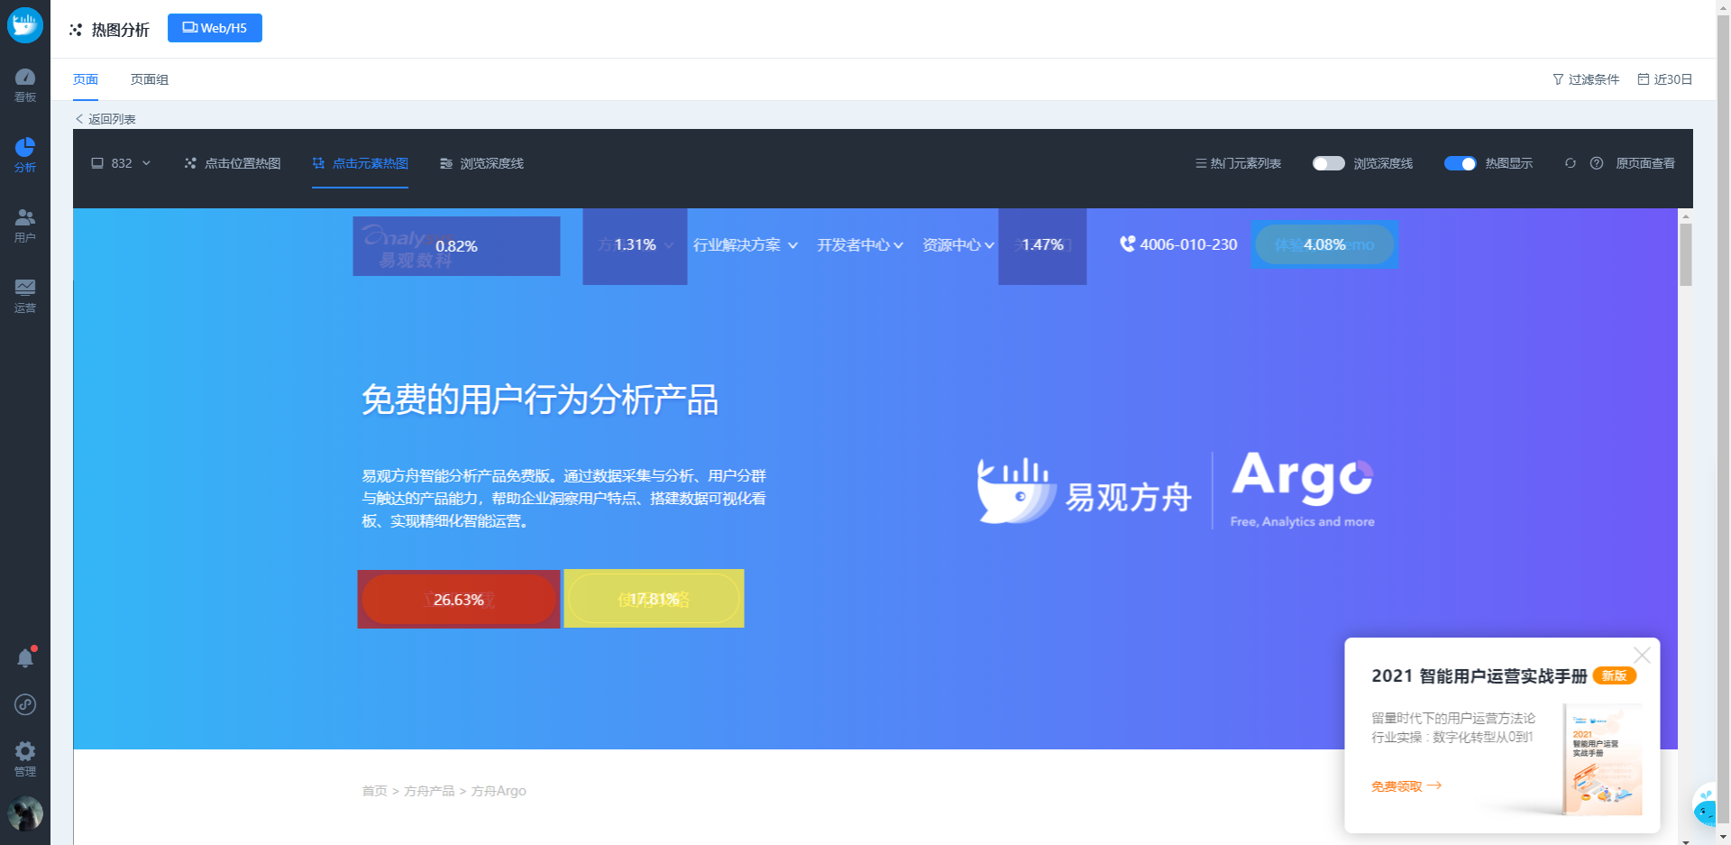Expand the 行业解决方案 menu
The image size is (1731, 845).
click(x=745, y=245)
